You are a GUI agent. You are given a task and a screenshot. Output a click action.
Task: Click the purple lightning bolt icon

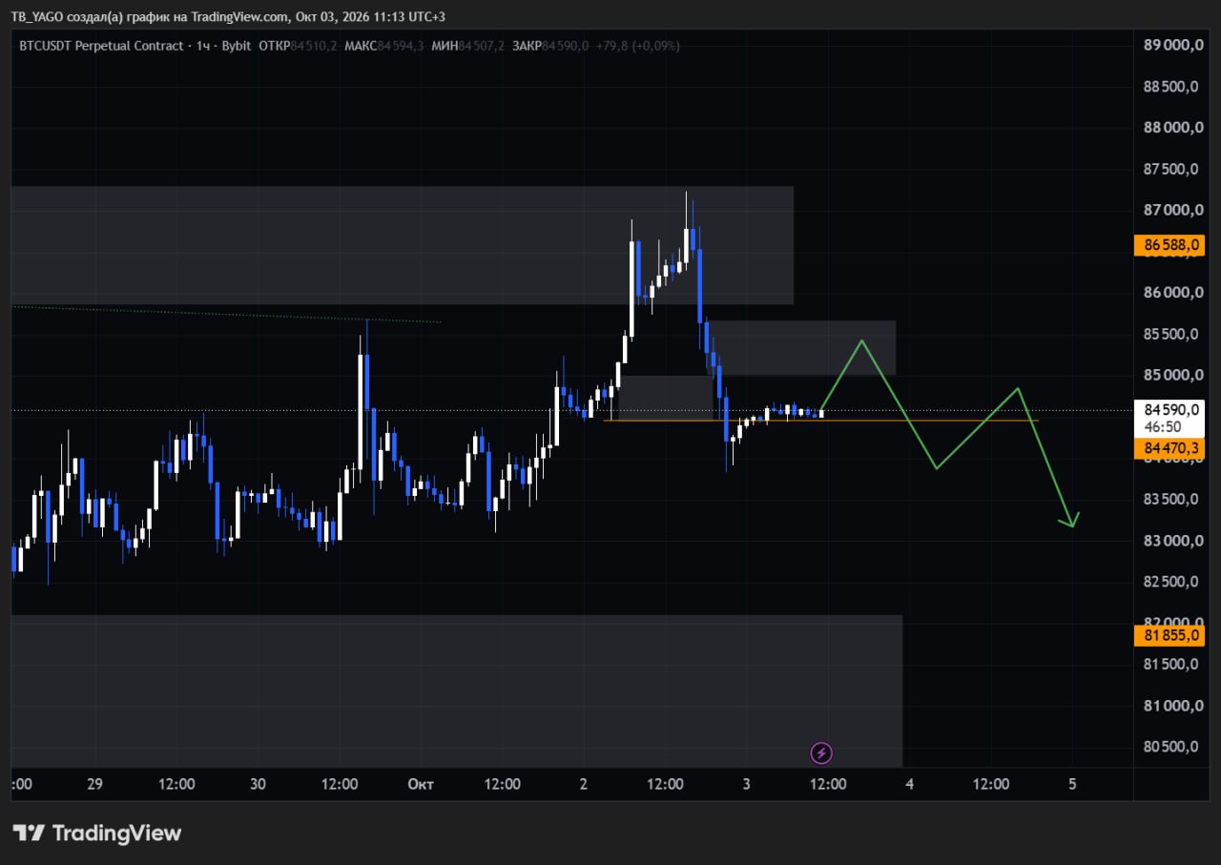(x=821, y=753)
